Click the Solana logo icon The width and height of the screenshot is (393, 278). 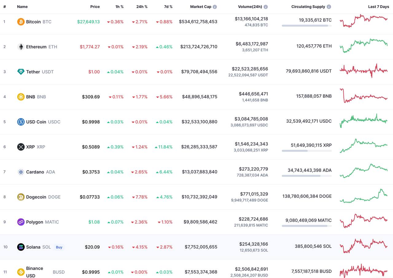21,247
